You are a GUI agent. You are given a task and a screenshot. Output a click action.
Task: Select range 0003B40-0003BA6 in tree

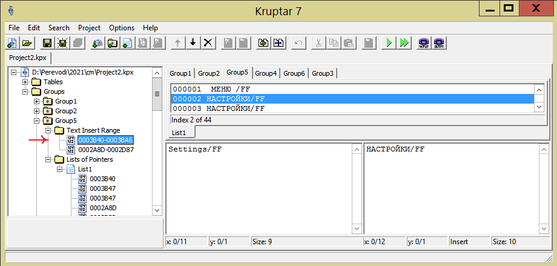point(105,140)
